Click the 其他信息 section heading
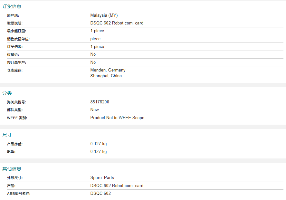The image size is (286, 200). 12,169
